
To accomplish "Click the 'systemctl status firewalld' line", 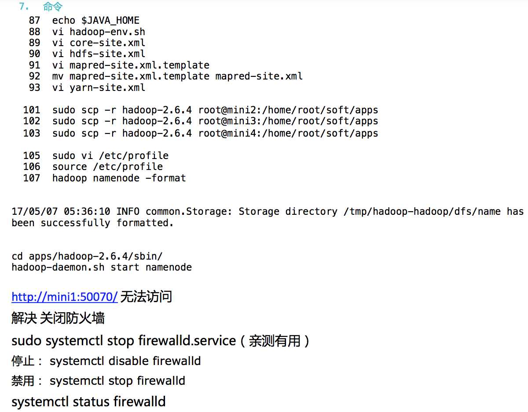I will [88, 401].
